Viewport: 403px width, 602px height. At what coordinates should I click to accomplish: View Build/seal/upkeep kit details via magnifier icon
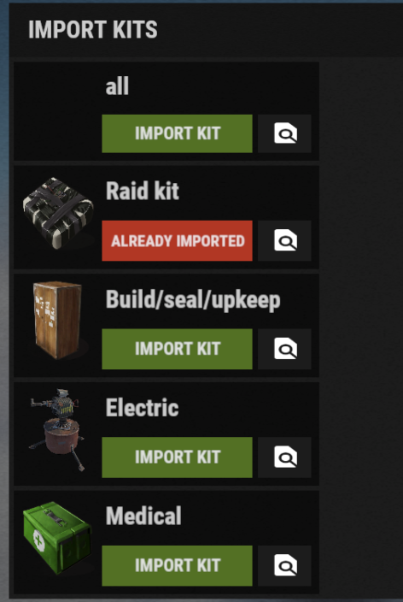[x=284, y=349]
